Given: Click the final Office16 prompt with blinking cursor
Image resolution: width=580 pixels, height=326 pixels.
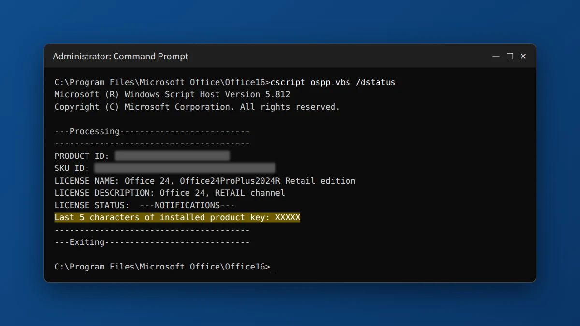Looking at the screenshot, I should [165, 267].
